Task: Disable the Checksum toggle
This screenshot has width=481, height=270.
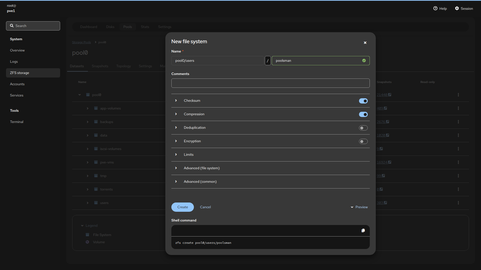Action: [x=363, y=101]
